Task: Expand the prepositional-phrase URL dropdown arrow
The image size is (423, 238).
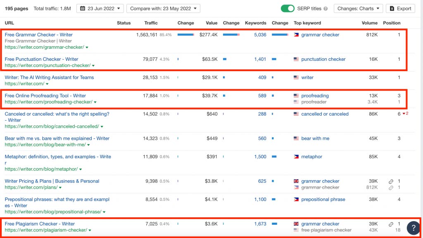Action: pos(104,212)
